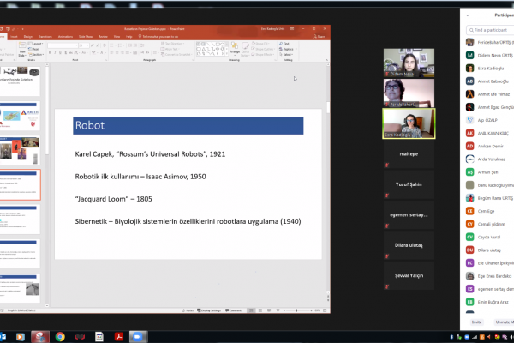Viewport: 514px width, 343px height.
Task: Open the Review ribbon tab
Action: point(103,36)
